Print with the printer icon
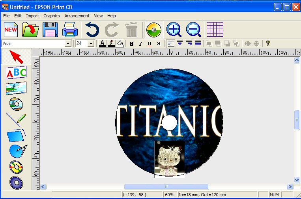This screenshot has height=199, width=301. (70, 30)
